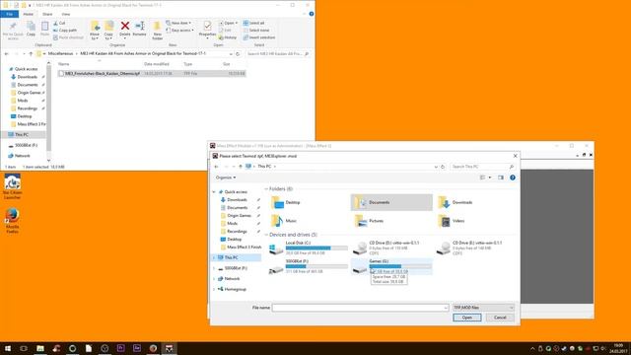Viewport: 631px width, 355px height.
Task: Click Name column header in Explorer
Action: coord(63,64)
